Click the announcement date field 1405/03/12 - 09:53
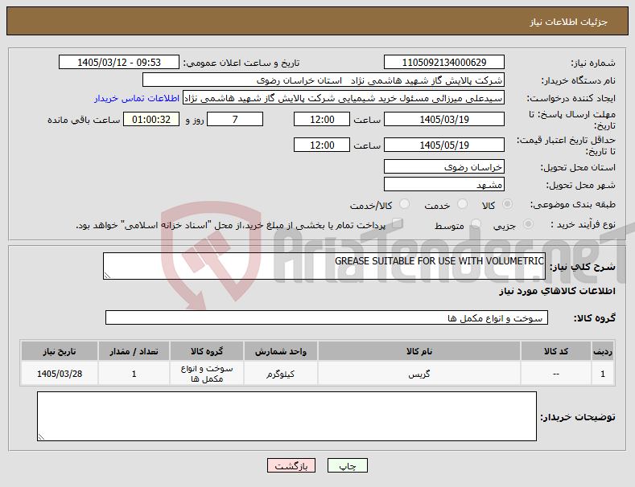 point(119,63)
